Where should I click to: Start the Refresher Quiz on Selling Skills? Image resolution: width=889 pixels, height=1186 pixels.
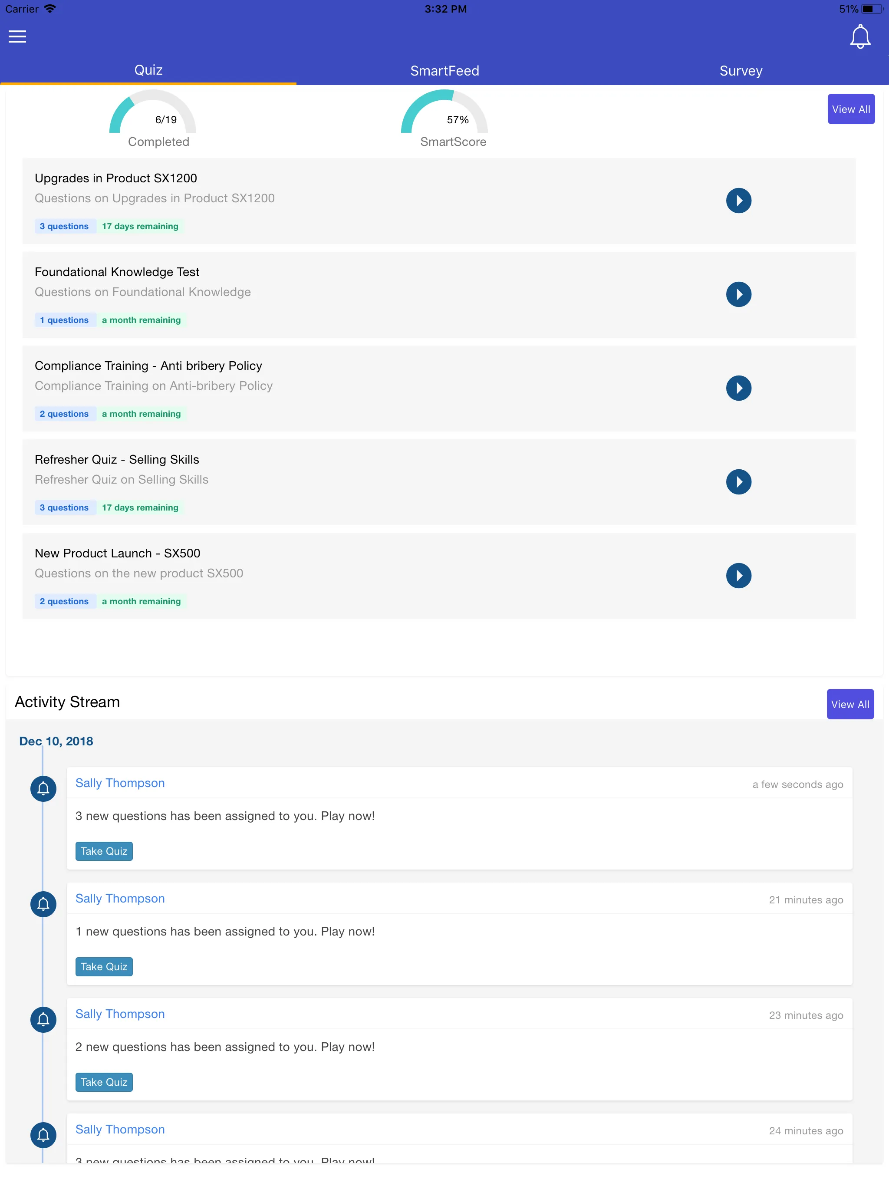point(738,481)
